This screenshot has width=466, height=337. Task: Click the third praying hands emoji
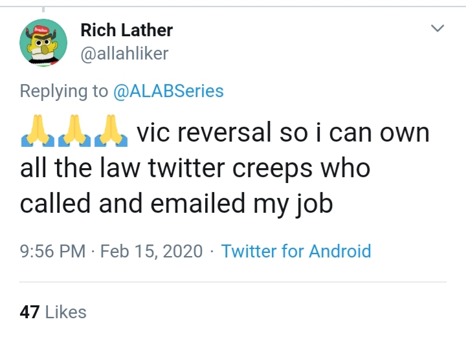[x=111, y=131]
